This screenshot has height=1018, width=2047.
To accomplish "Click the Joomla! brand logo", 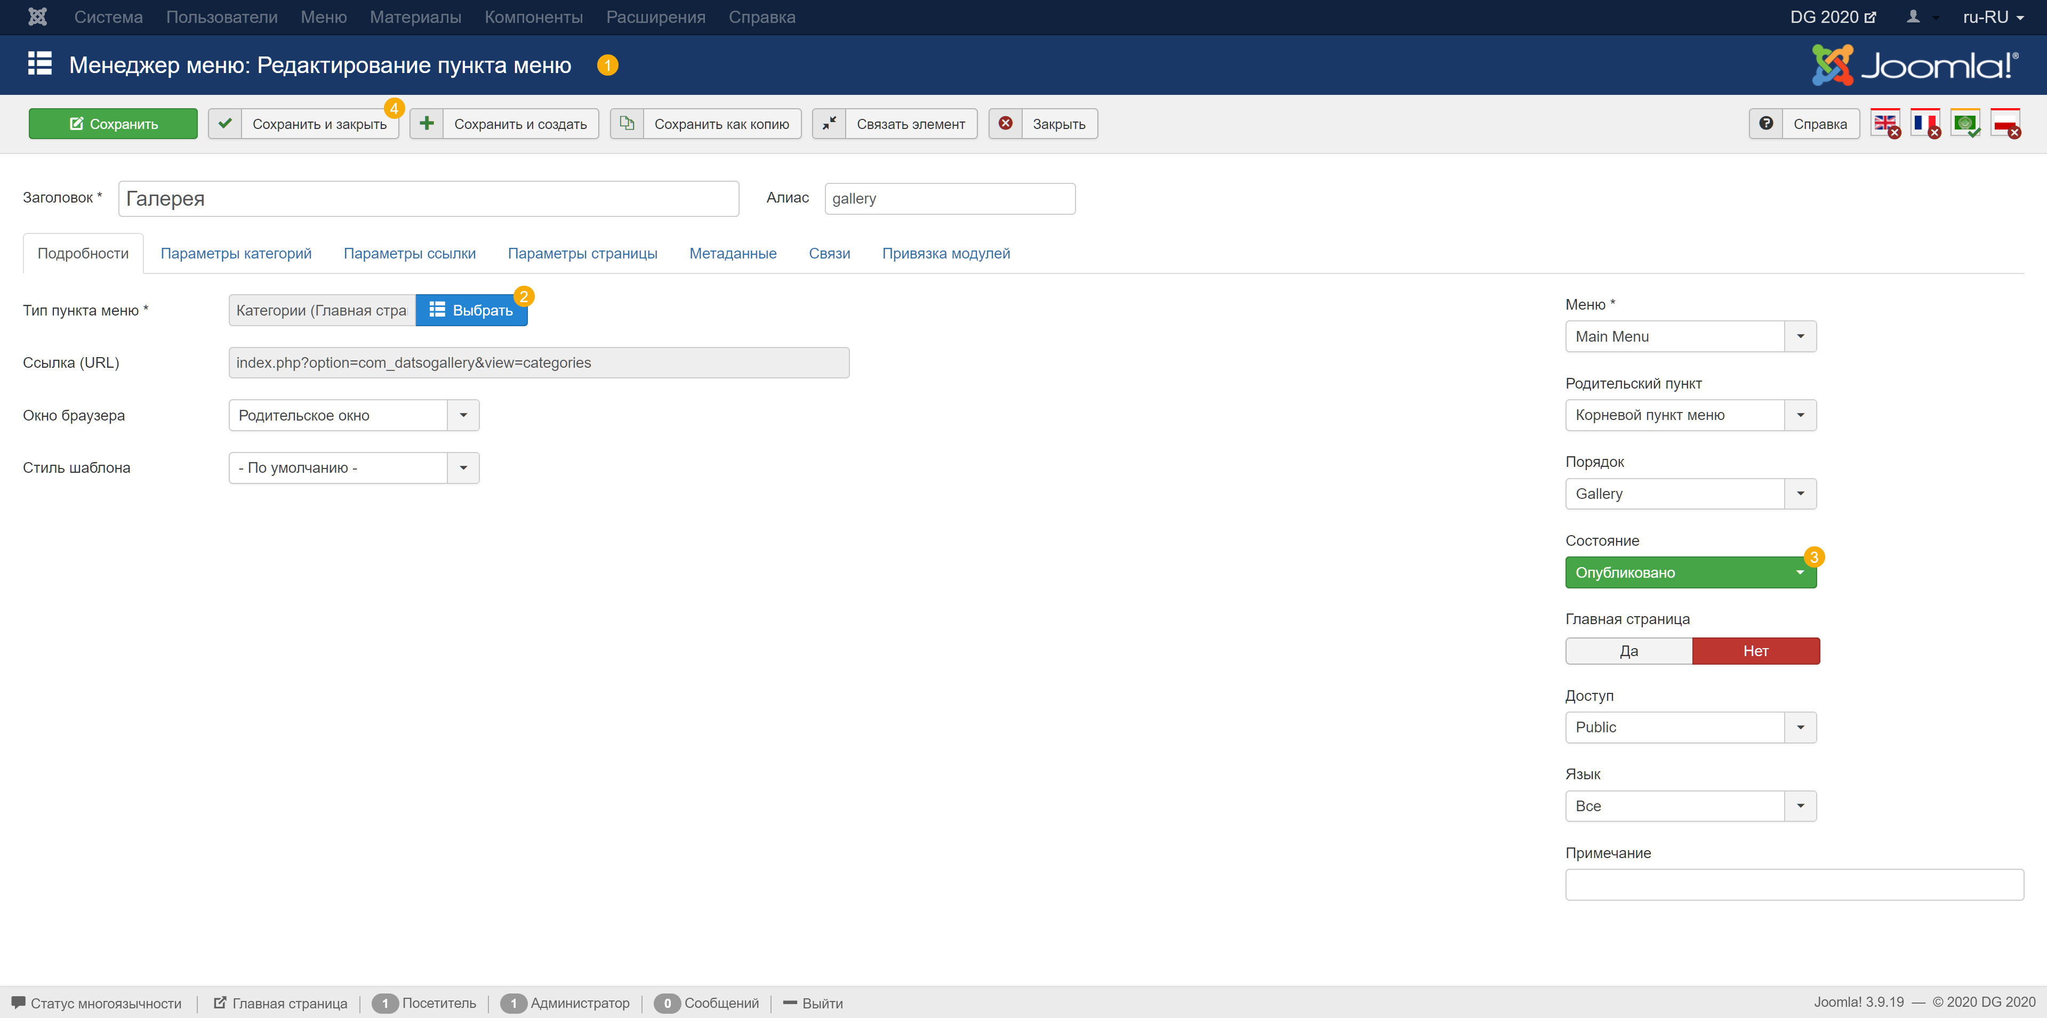I will (x=1915, y=64).
